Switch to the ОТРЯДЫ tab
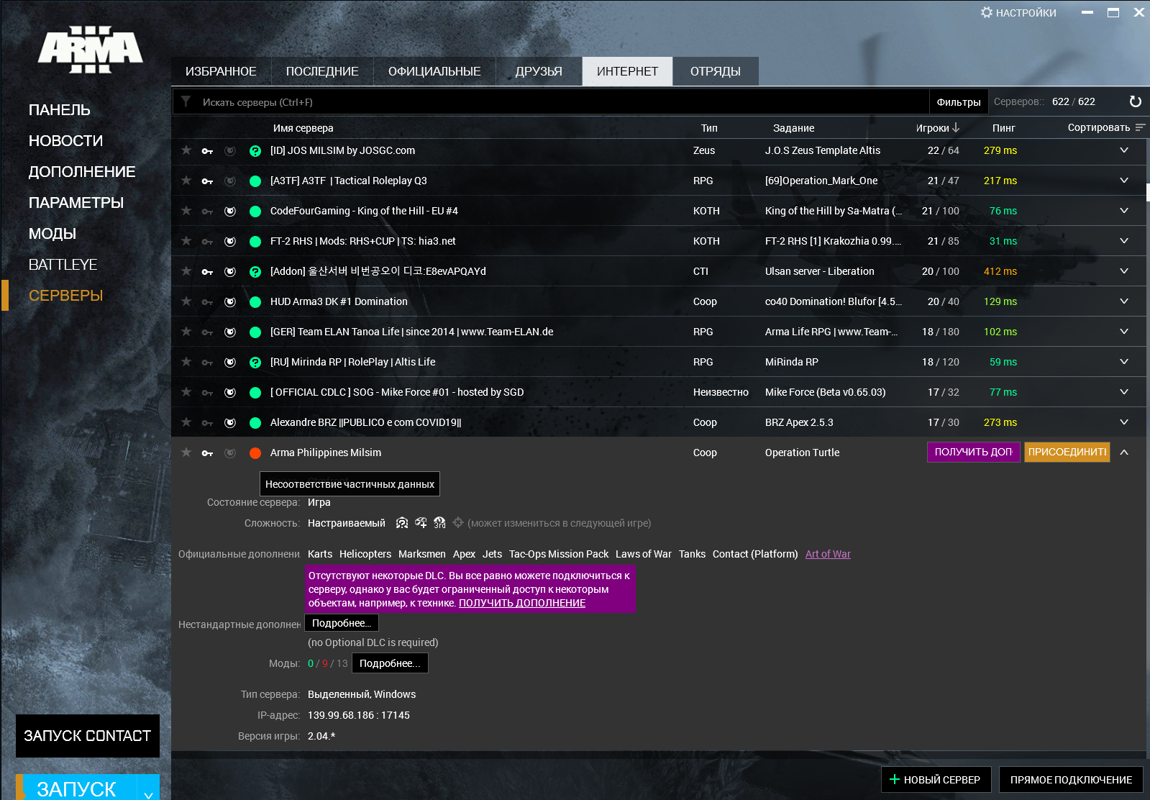Image resolution: width=1150 pixels, height=800 pixels. pyautogui.click(x=716, y=71)
